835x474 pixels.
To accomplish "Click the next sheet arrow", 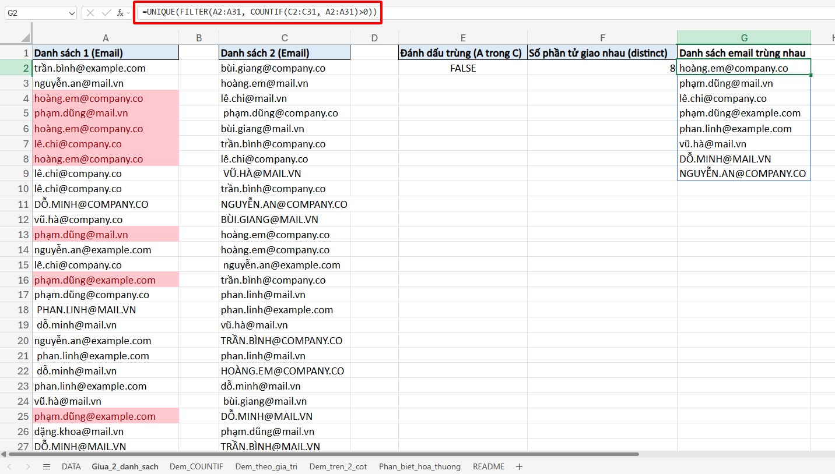I will point(28,466).
